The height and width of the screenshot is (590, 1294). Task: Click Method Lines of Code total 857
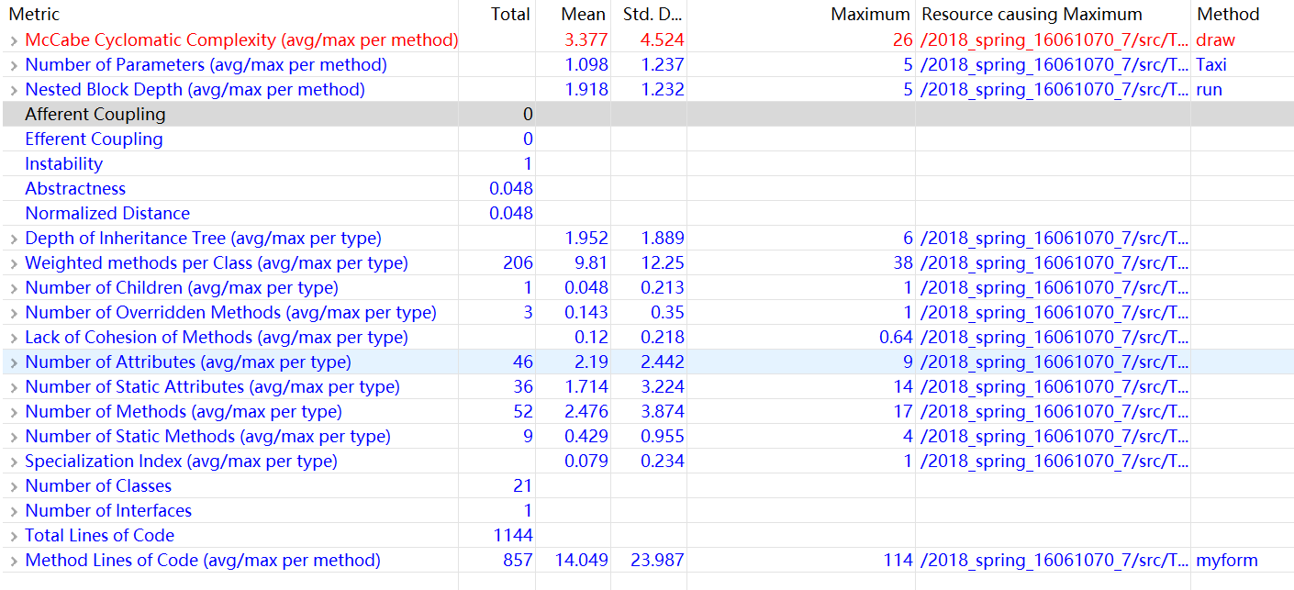coord(518,561)
